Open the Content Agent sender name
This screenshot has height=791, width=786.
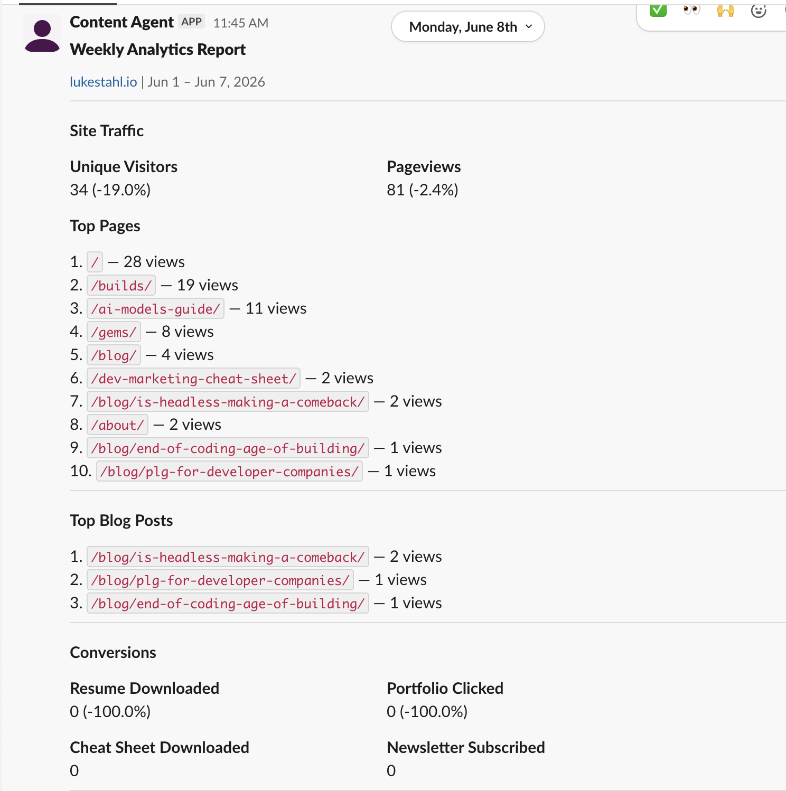pos(121,22)
